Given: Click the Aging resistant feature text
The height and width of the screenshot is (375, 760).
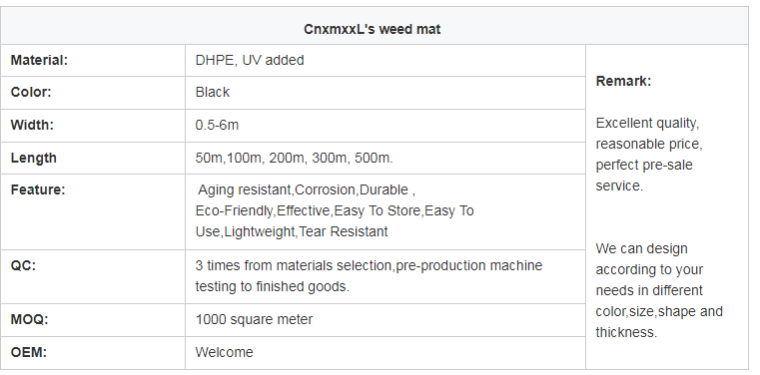Looking at the screenshot, I should pos(245,190).
